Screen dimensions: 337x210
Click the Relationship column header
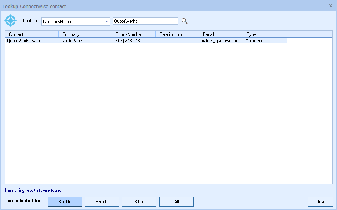click(177, 34)
